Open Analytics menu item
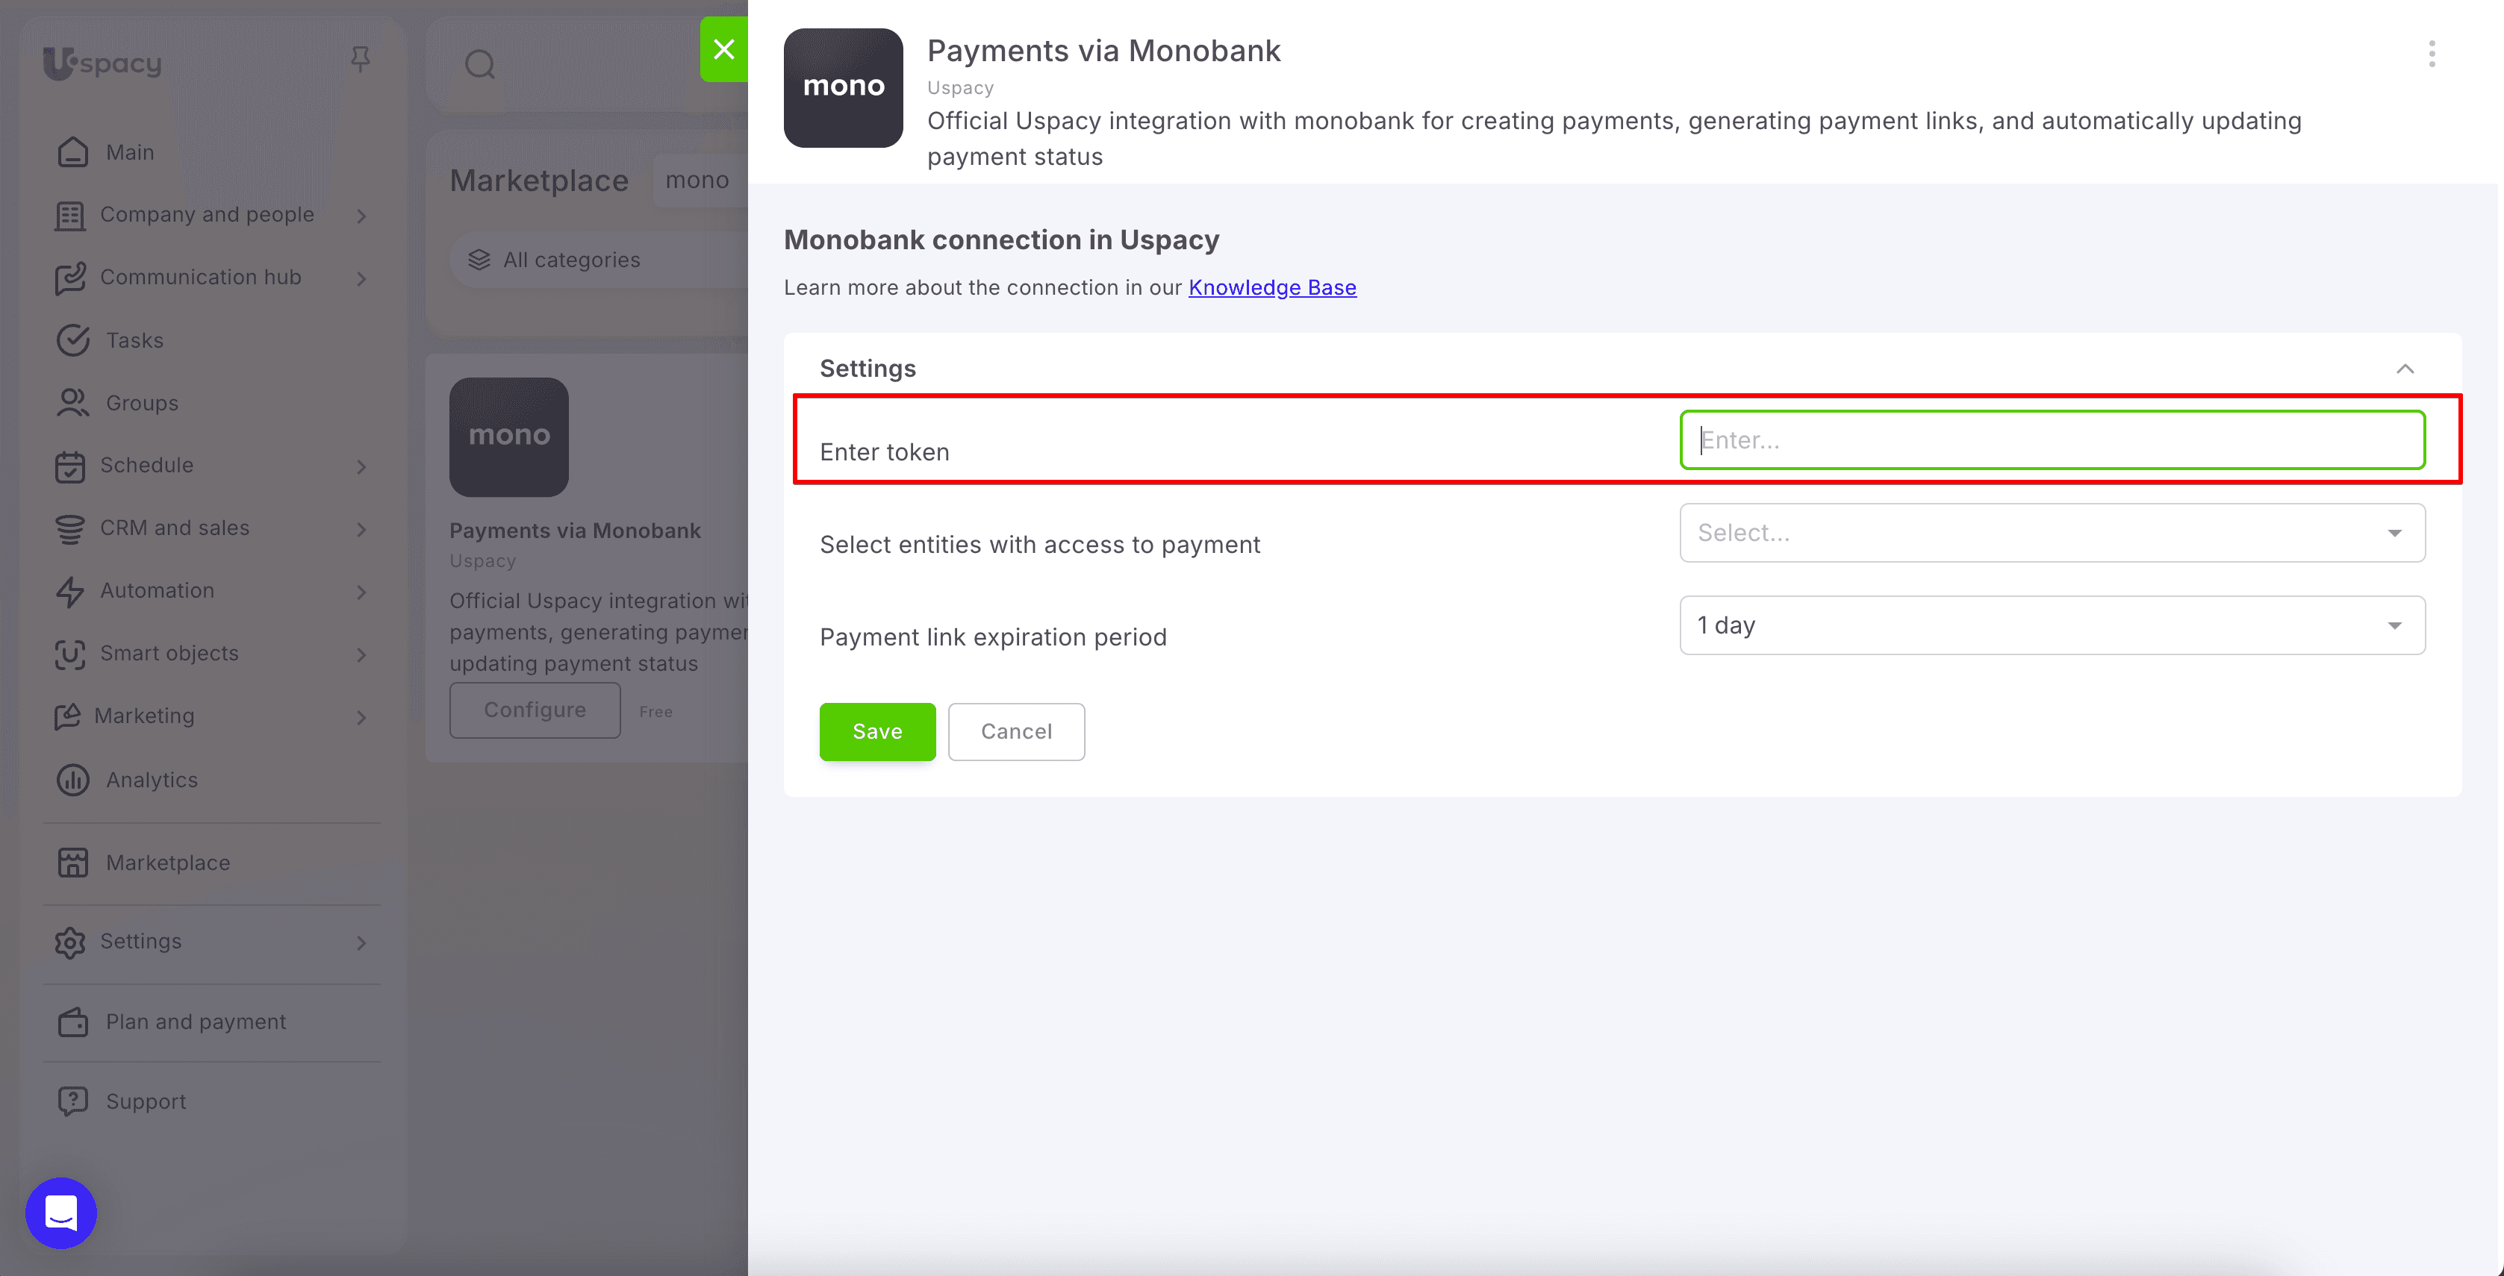Viewport: 2504px width, 1276px height. click(152, 779)
